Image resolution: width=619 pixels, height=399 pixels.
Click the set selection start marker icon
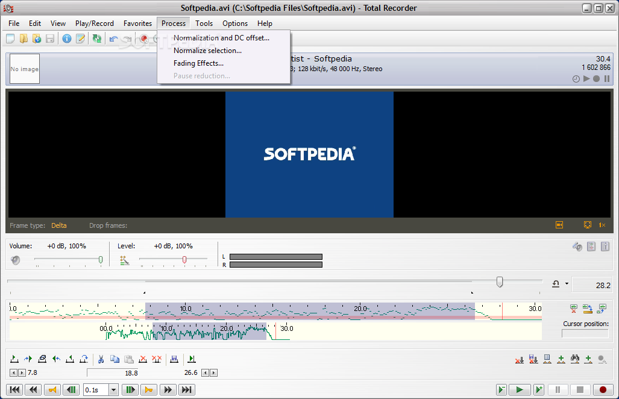point(14,359)
